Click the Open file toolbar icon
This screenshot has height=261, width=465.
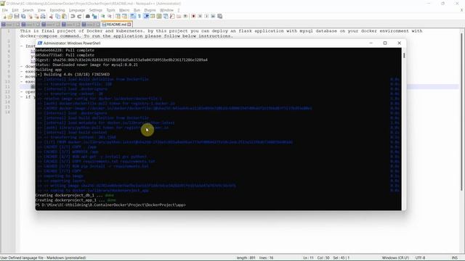point(10,16)
